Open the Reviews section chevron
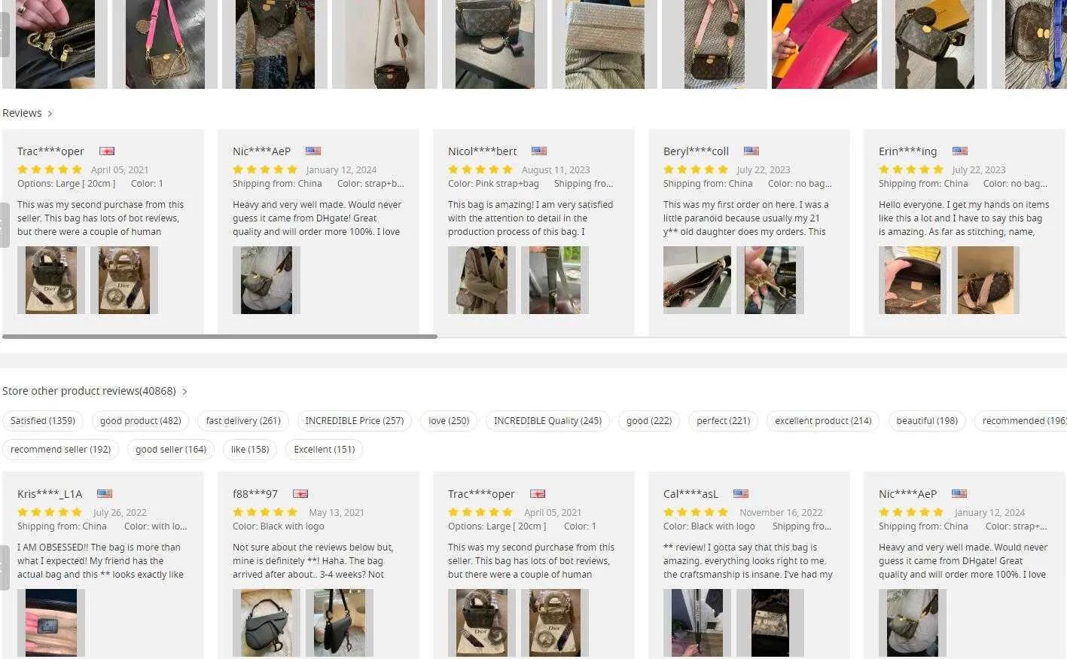 (50, 114)
